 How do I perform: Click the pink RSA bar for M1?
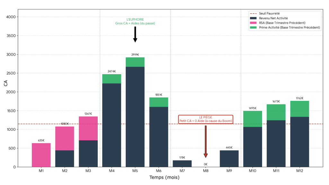point(41,155)
